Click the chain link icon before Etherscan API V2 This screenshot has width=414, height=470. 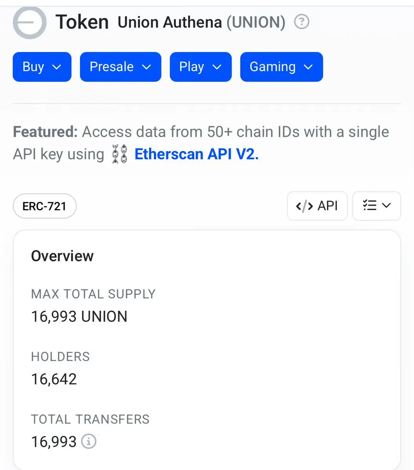point(119,154)
